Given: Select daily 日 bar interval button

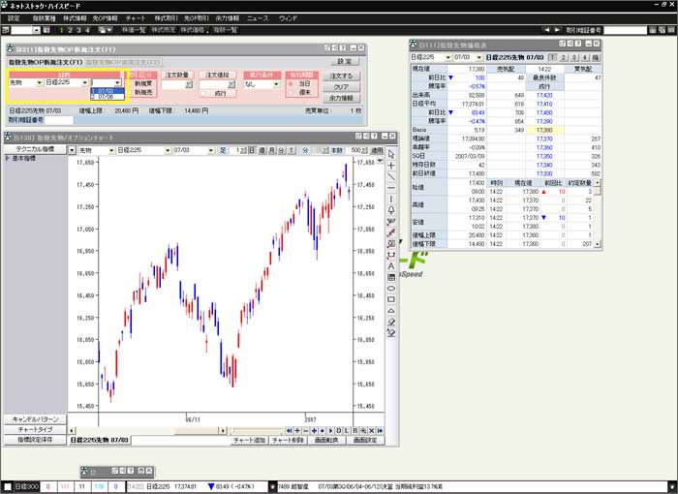Looking at the screenshot, I should point(252,150).
